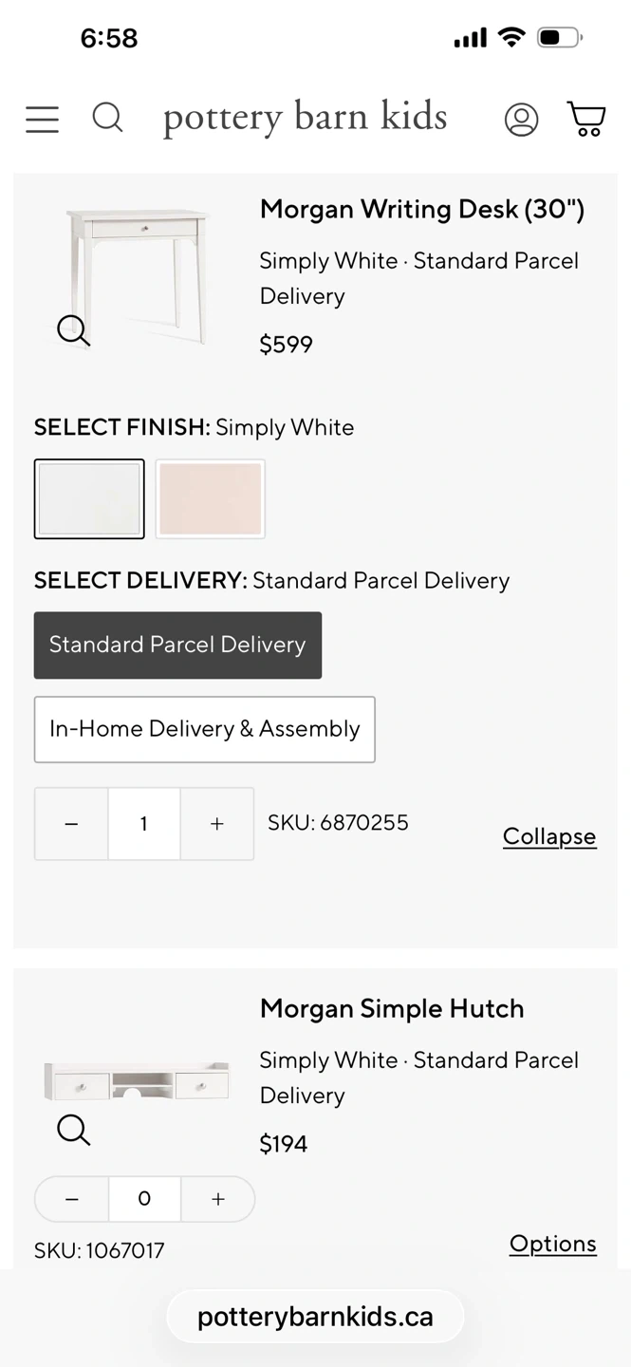Open the account profile icon
The height and width of the screenshot is (1367, 631).
[521, 120]
